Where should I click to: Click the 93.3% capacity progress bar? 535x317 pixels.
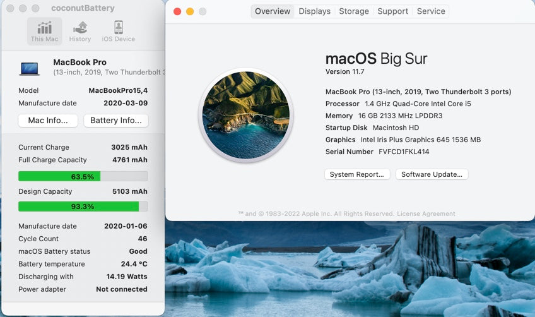[x=83, y=206]
